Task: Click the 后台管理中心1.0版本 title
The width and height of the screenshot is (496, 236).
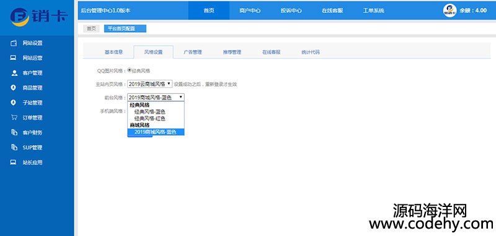Action: tap(105, 11)
